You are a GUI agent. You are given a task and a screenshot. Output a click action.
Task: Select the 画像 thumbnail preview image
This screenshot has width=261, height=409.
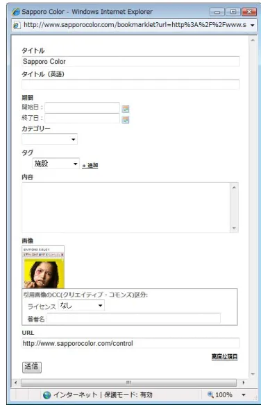coord(43,267)
